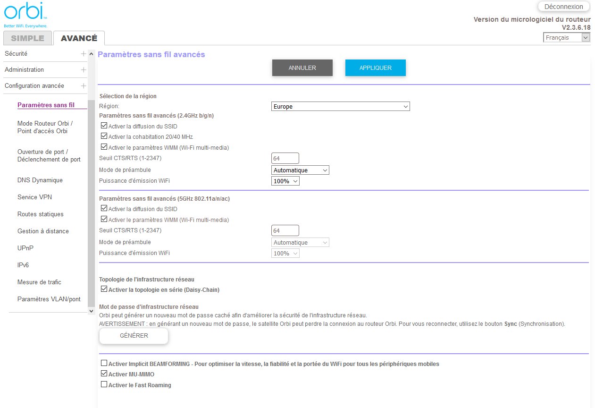The height and width of the screenshot is (408, 595).
Task: Open the Français language selector
Action: coord(566,37)
